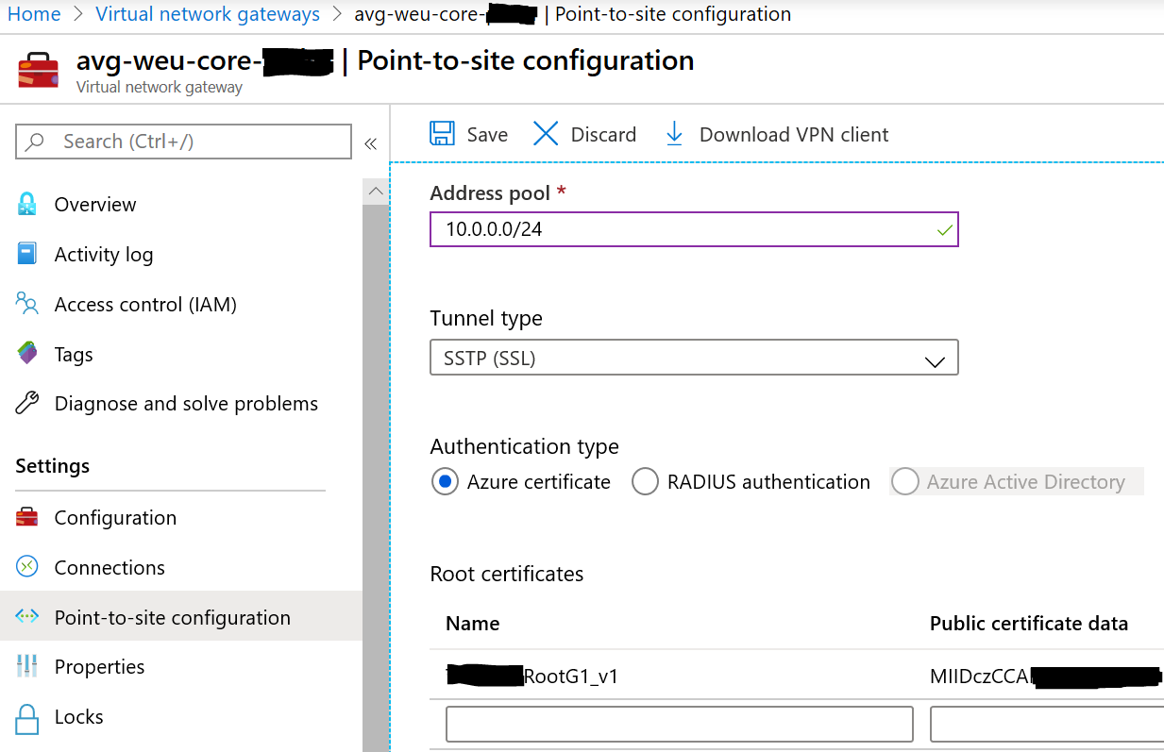This screenshot has height=752, width=1164.
Task: Click the Tags label icon
Action: tap(27, 354)
